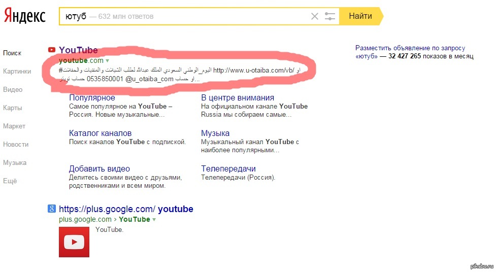Open the Видео search section
The image size is (496, 272).
[x=13, y=89]
